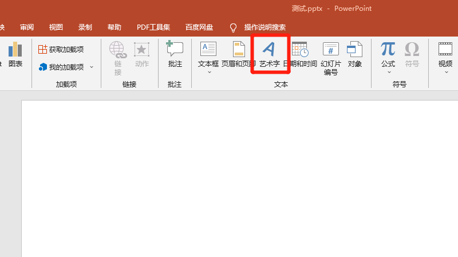Open 页眉和页脚 header and footer
The width and height of the screenshot is (458, 257).
[238, 54]
